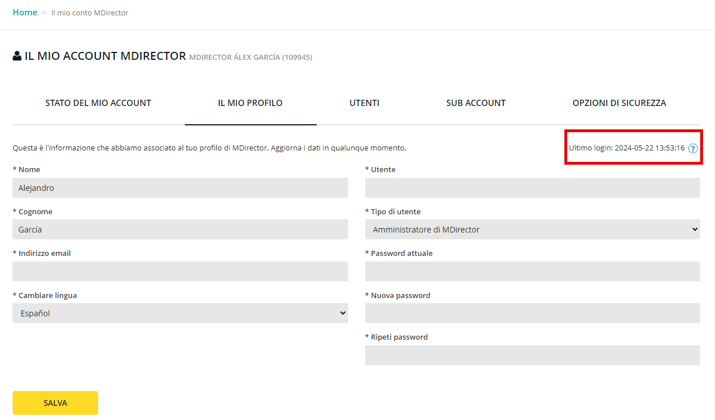Image resolution: width=715 pixels, height=420 pixels.
Task: Click the Il mio conto MDirector breadcrumb
Action: pos(90,13)
